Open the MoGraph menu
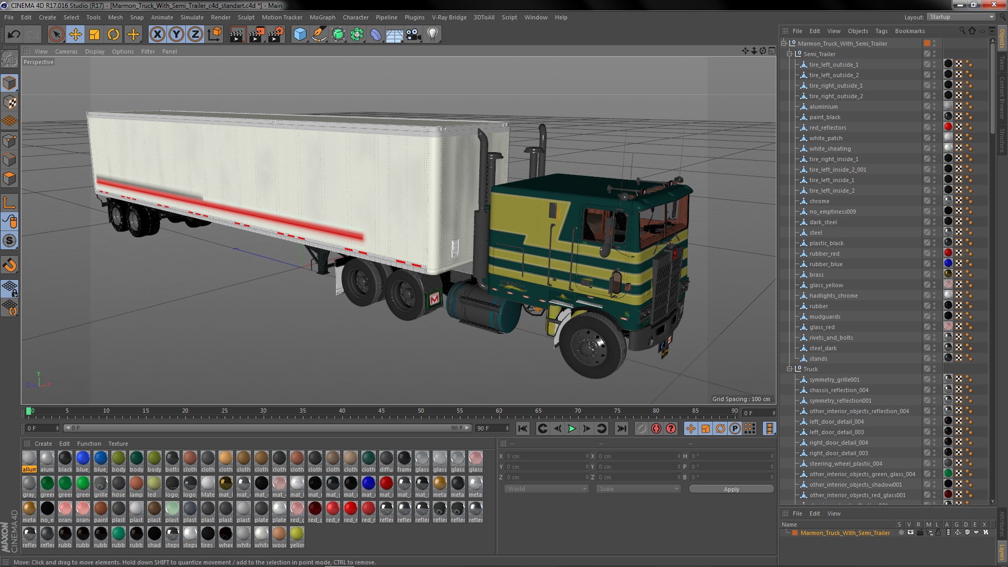1008x567 pixels. [x=322, y=17]
